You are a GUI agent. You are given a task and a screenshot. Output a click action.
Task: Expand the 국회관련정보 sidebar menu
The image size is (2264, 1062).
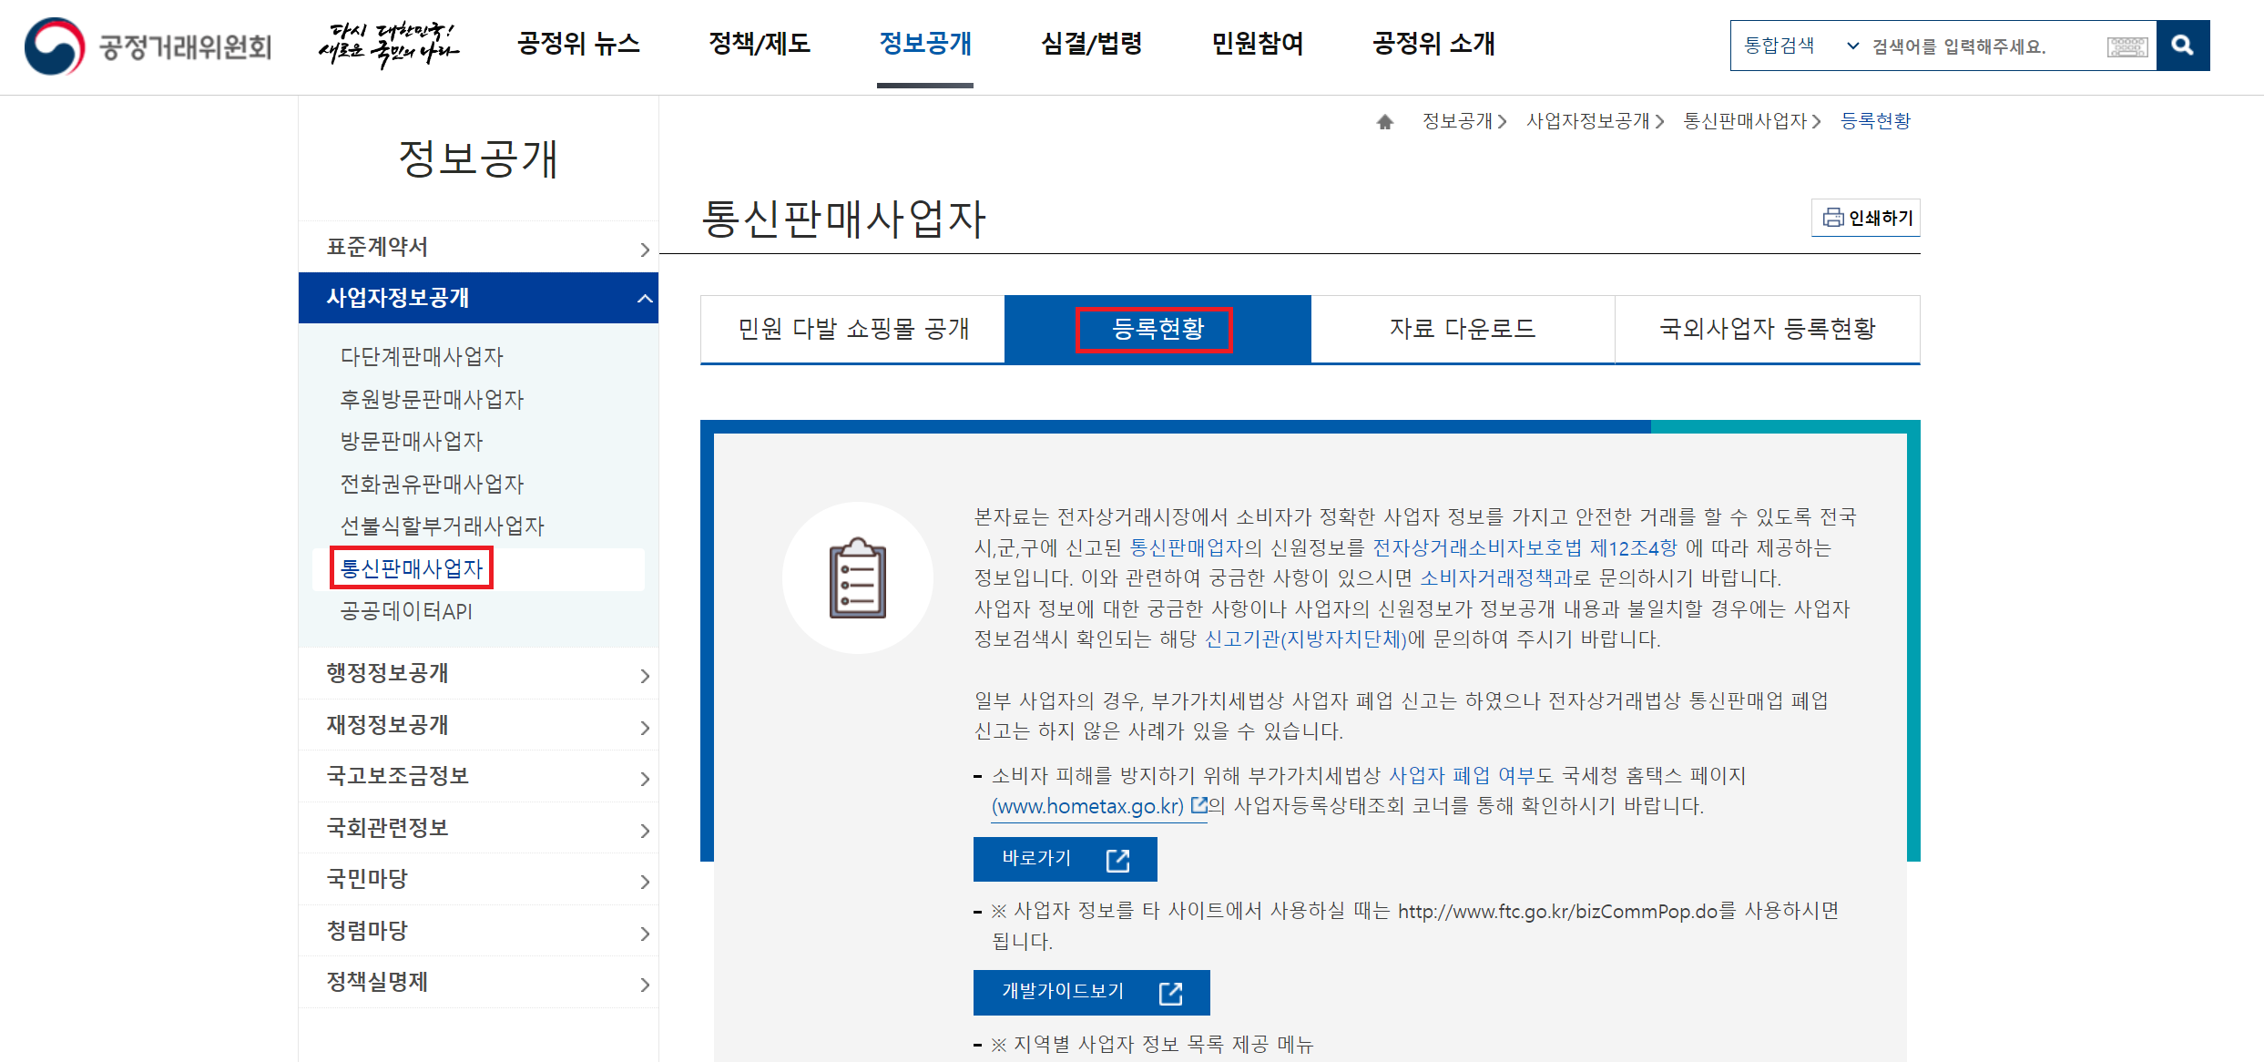(x=645, y=830)
